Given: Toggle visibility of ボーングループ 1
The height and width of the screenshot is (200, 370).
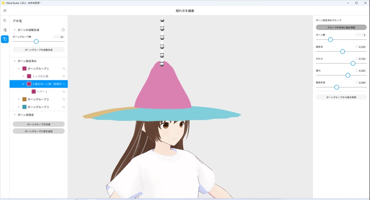Looking at the screenshot, I should pos(64,69).
